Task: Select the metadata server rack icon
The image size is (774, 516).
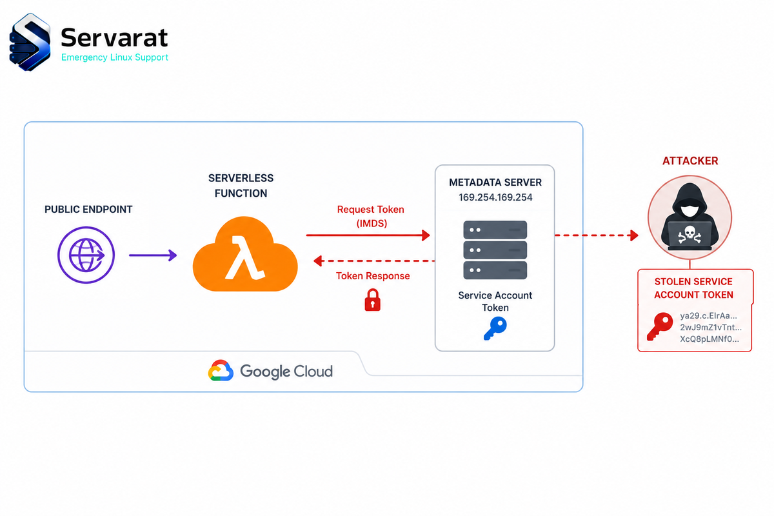Action: pyautogui.click(x=495, y=250)
